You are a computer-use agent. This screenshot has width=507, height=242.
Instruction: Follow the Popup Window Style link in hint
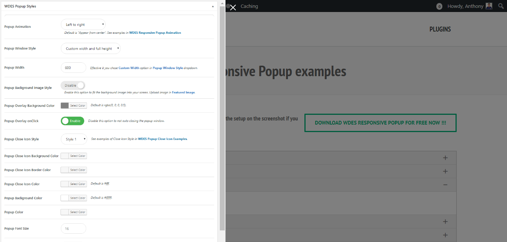pos(168,68)
